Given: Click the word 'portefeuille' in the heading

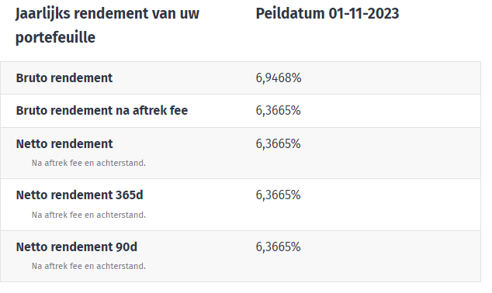Looking at the screenshot, I should (55, 38).
